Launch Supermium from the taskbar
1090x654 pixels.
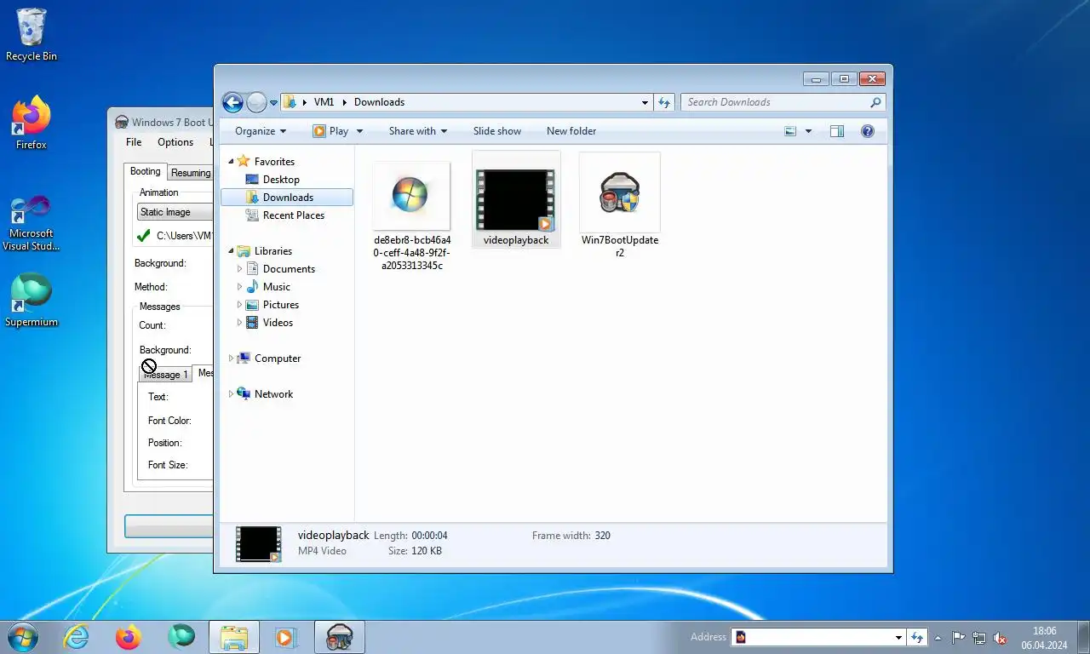tap(181, 636)
